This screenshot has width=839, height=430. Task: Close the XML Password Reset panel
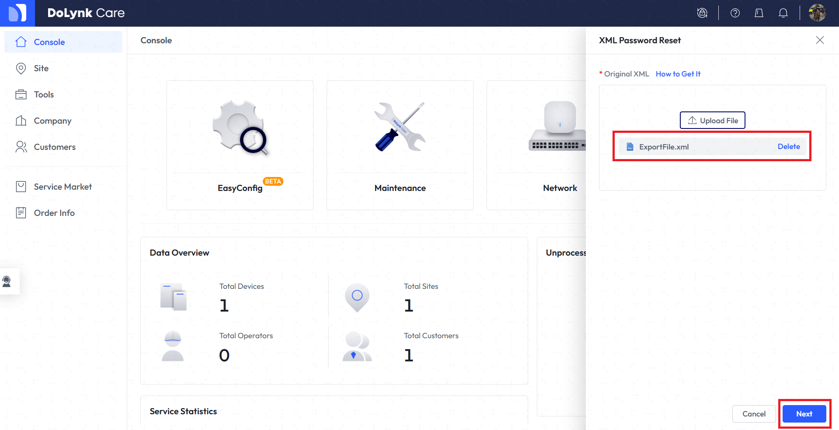(820, 40)
